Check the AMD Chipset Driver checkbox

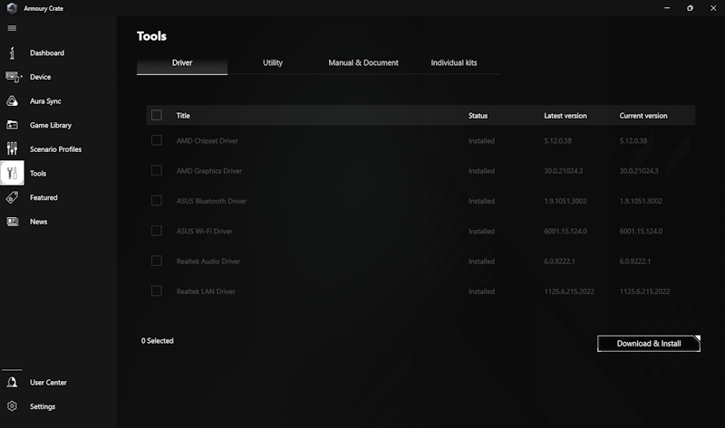[x=157, y=140]
